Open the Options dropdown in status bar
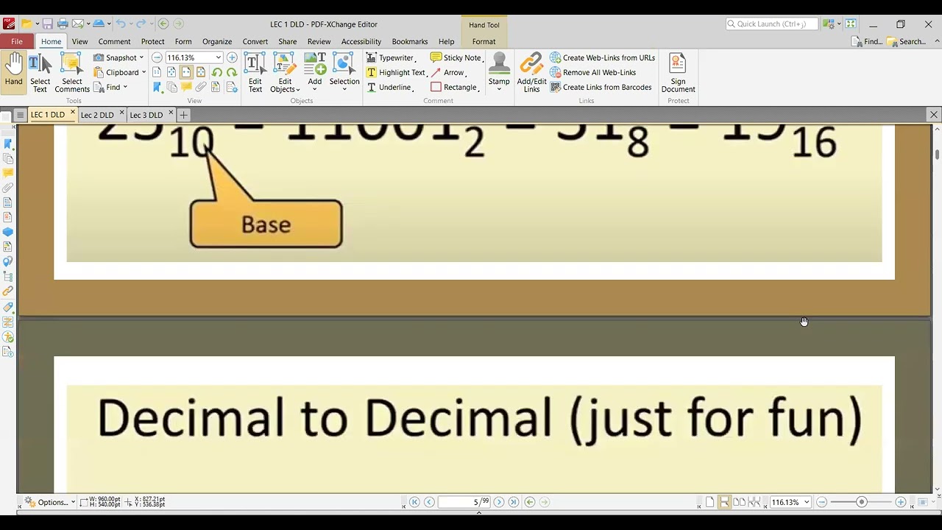The width and height of the screenshot is (942, 530). [x=50, y=502]
